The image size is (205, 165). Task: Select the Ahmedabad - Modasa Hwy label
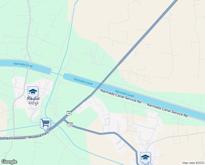tap(27, 136)
